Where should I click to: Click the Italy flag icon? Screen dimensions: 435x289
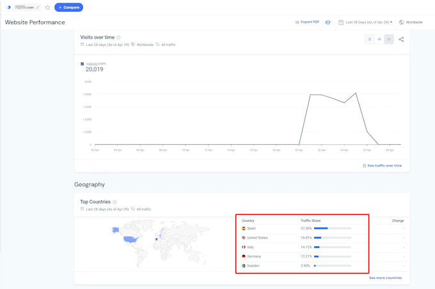click(244, 247)
